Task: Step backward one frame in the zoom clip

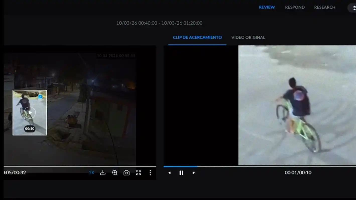Action: [x=170, y=173]
